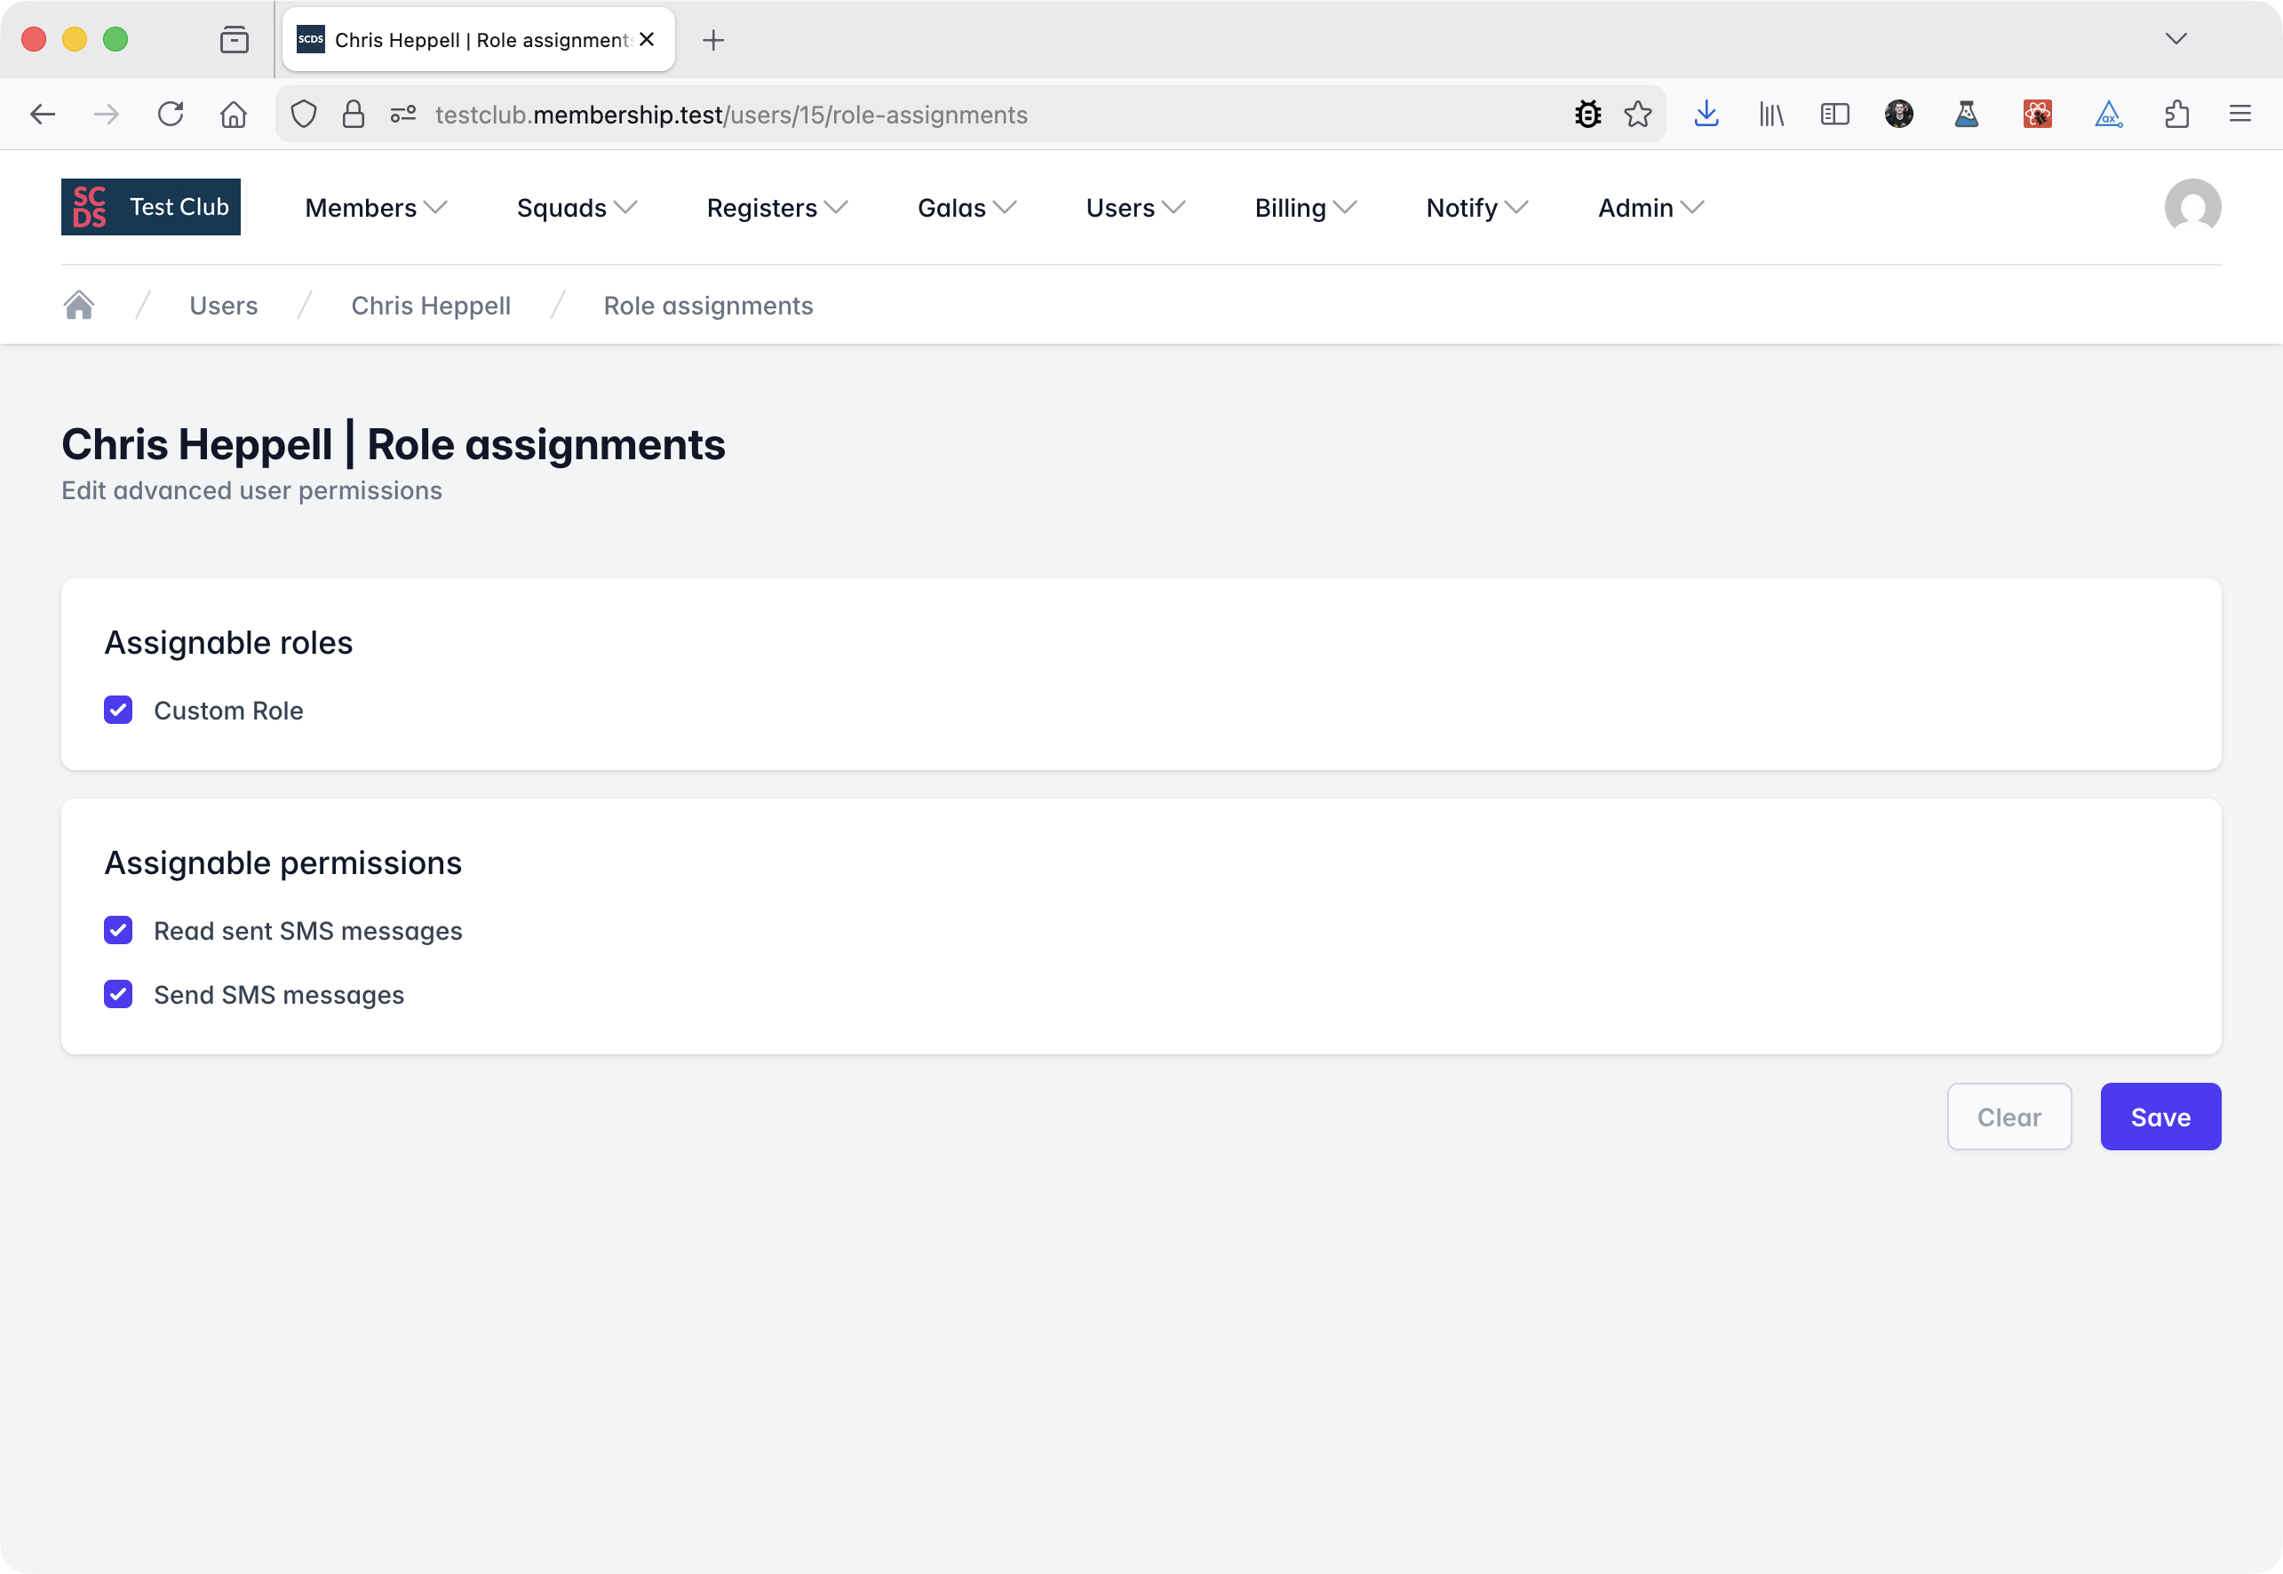Open the Library icon in the toolbar

[1770, 114]
